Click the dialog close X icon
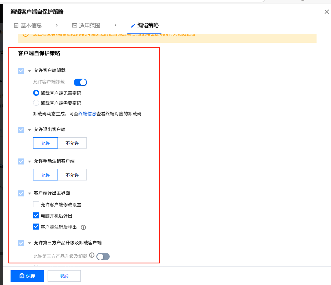 (327, 12)
